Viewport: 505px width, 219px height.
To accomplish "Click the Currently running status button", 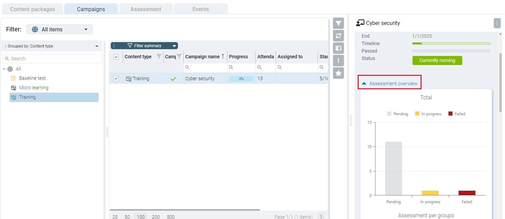I will (437, 61).
